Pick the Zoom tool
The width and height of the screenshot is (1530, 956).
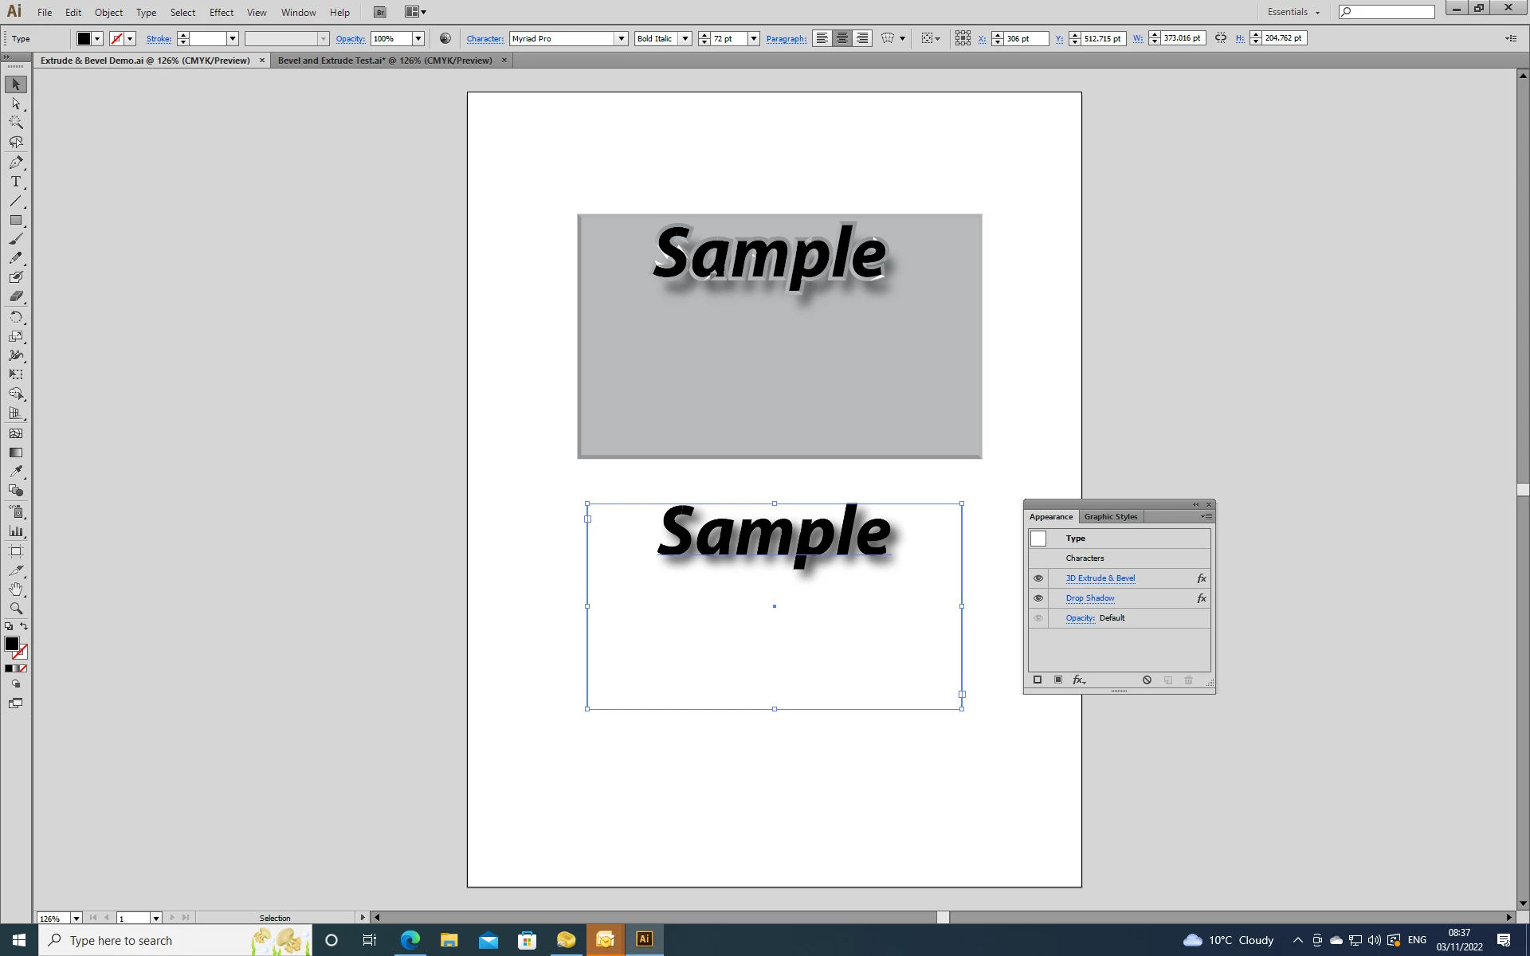(x=16, y=609)
